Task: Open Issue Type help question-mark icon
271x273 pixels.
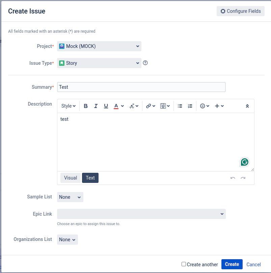Action: pos(145,63)
